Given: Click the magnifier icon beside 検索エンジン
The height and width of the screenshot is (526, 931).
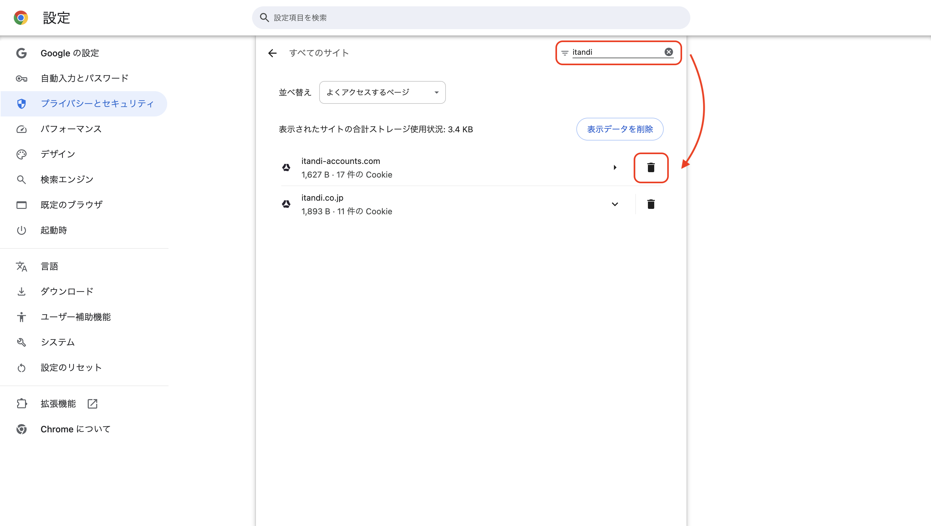Looking at the screenshot, I should tap(21, 179).
